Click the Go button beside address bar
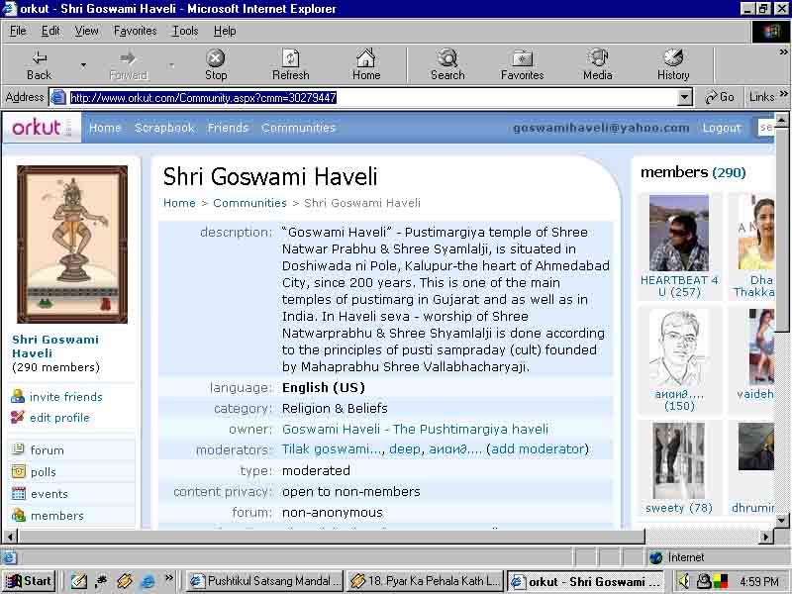The width and height of the screenshot is (792, 594). click(x=720, y=97)
